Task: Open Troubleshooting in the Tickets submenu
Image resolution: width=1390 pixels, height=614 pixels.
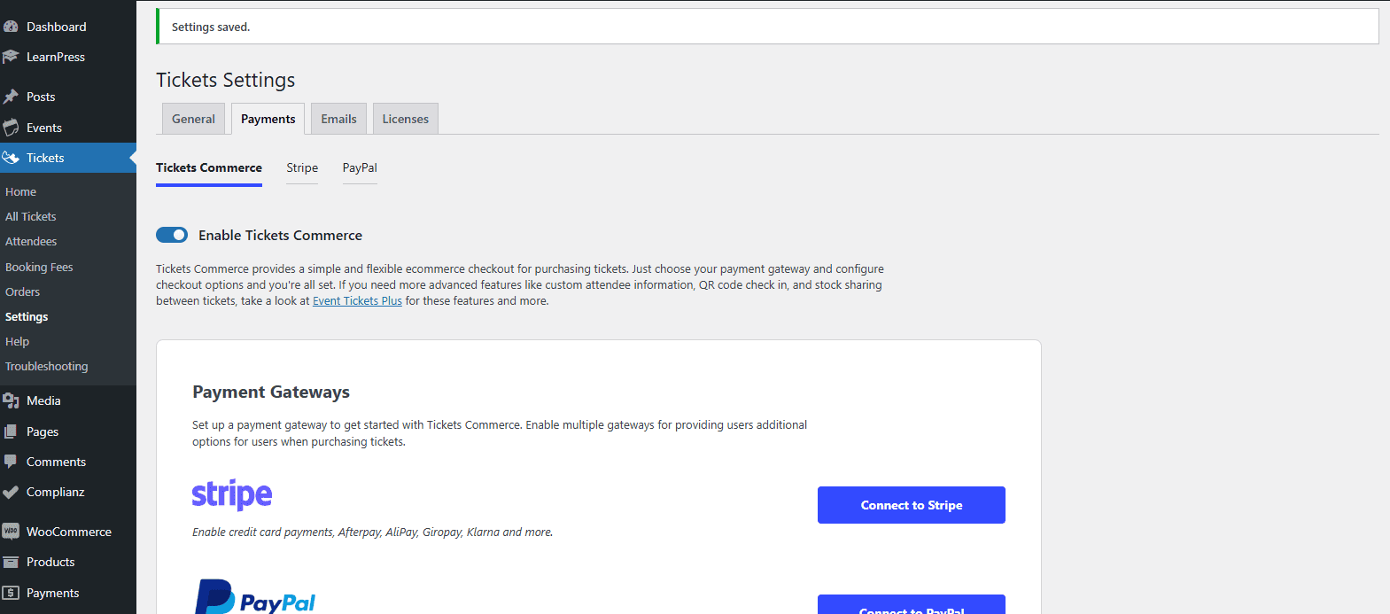Action: [47, 366]
